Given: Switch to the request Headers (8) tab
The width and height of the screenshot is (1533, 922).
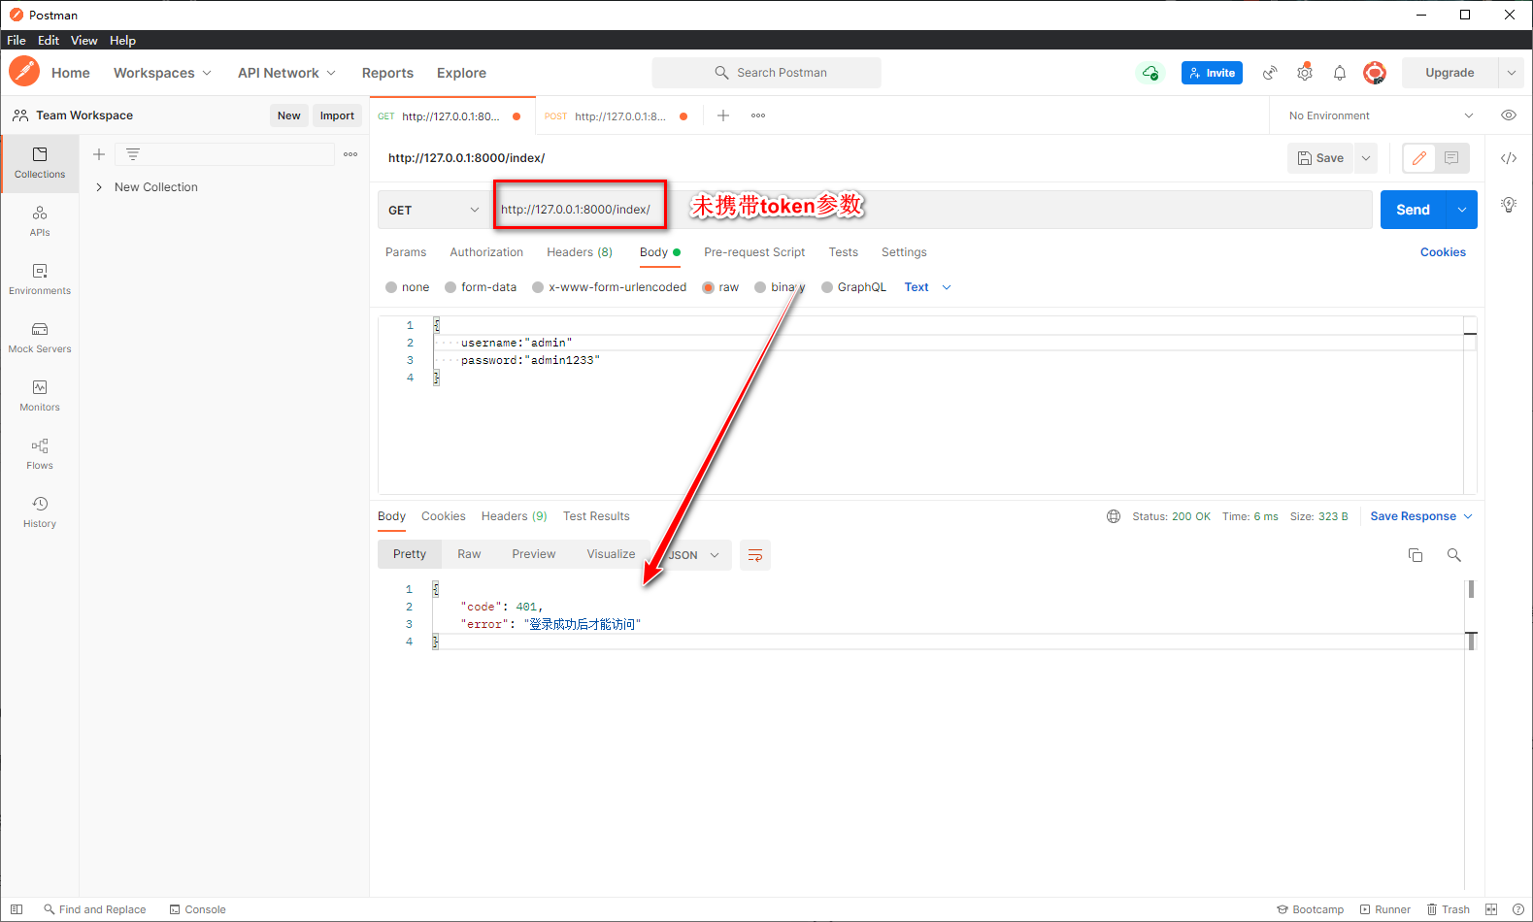Looking at the screenshot, I should 580,252.
